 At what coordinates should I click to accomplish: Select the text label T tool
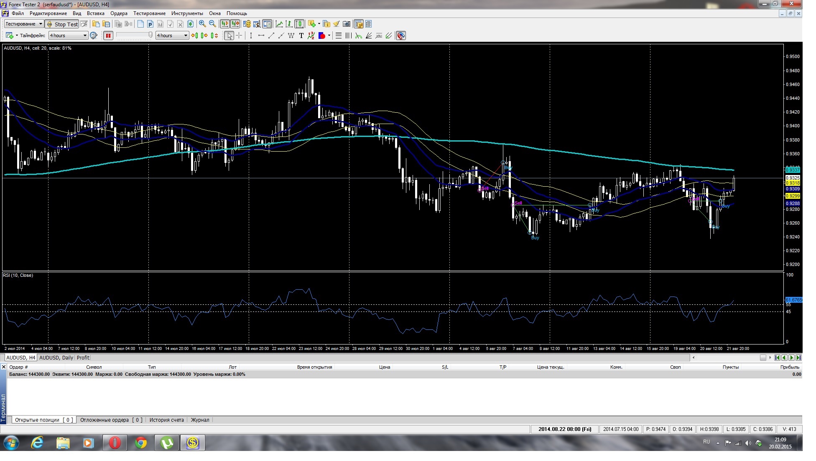[301, 35]
